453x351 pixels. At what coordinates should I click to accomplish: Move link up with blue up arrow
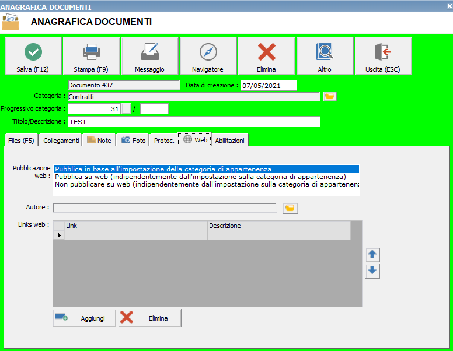pyautogui.click(x=372, y=255)
